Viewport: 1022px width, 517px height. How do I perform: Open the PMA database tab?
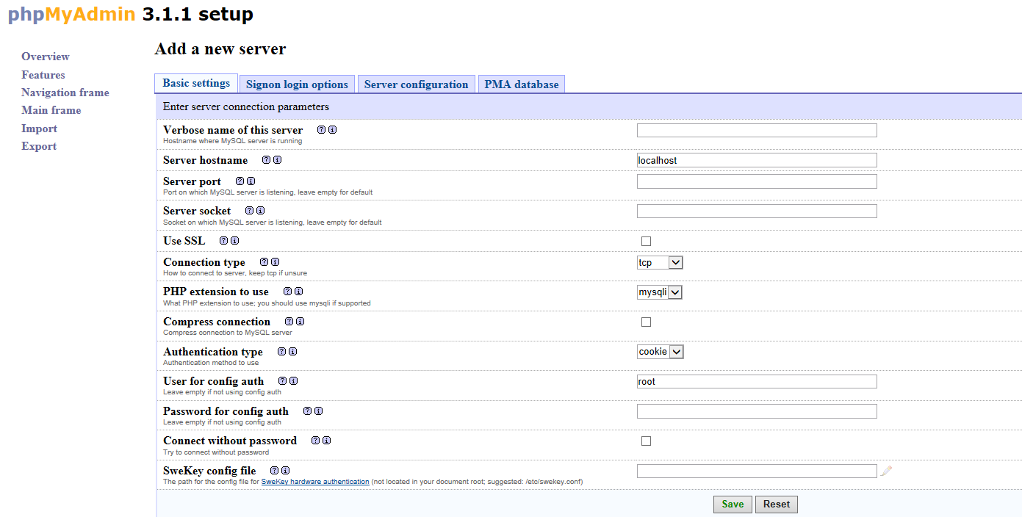point(521,84)
